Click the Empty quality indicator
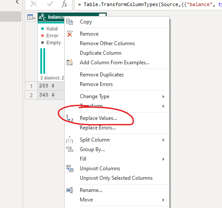Viewport: 222px width, 208px height. pyautogui.click(x=51, y=43)
